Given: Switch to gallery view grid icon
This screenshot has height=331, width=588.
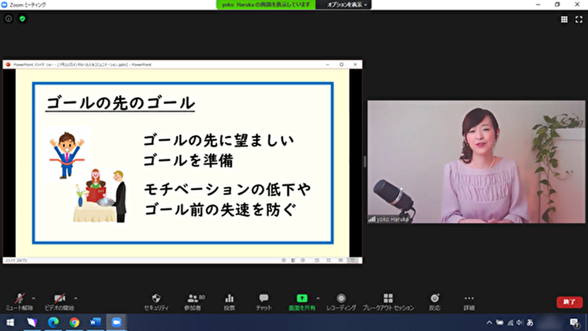Looking at the screenshot, I should pyautogui.click(x=564, y=20).
